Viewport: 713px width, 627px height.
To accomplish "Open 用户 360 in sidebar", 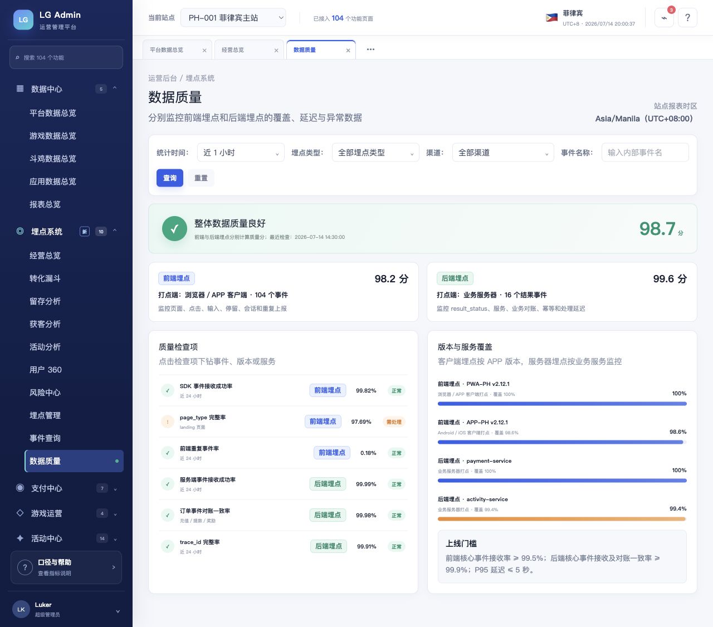I will tap(74, 370).
